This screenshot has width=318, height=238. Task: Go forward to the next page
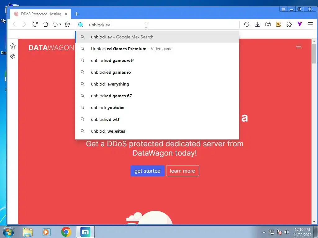[25, 24]
